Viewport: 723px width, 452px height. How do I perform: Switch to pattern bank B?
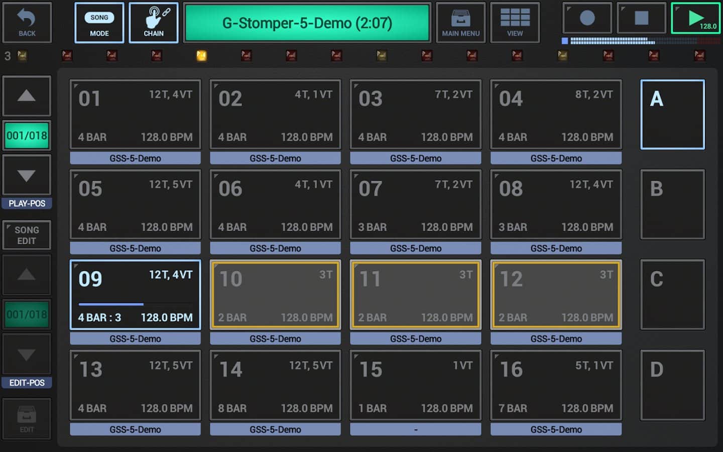672,204
